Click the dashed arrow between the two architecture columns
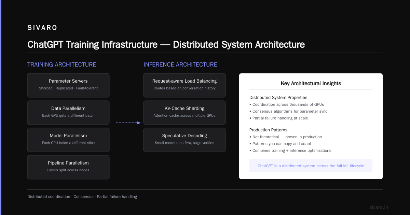 coord(128,123)
